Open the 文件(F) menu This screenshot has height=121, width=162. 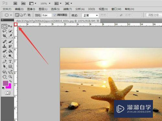(7, 9)
